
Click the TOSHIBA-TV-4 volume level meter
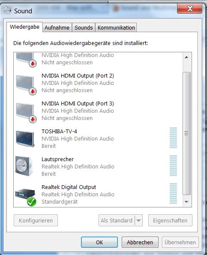[173, 138]
